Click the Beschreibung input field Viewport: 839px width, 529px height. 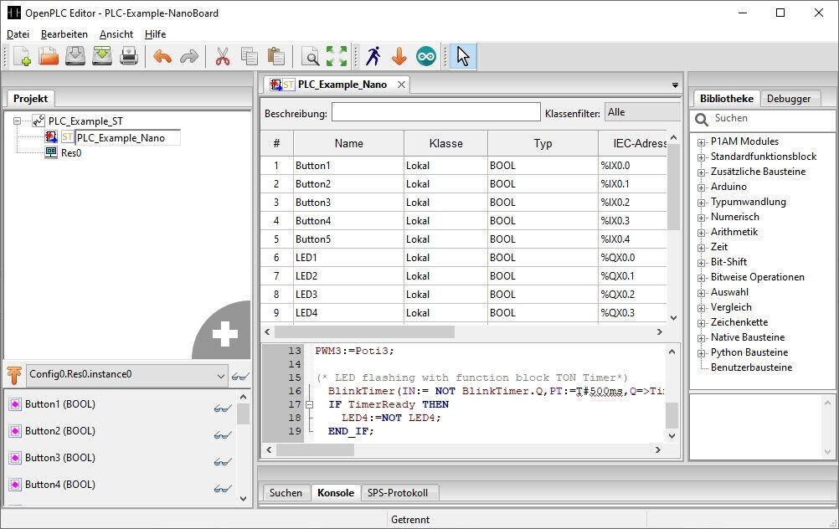pos(436,112)
